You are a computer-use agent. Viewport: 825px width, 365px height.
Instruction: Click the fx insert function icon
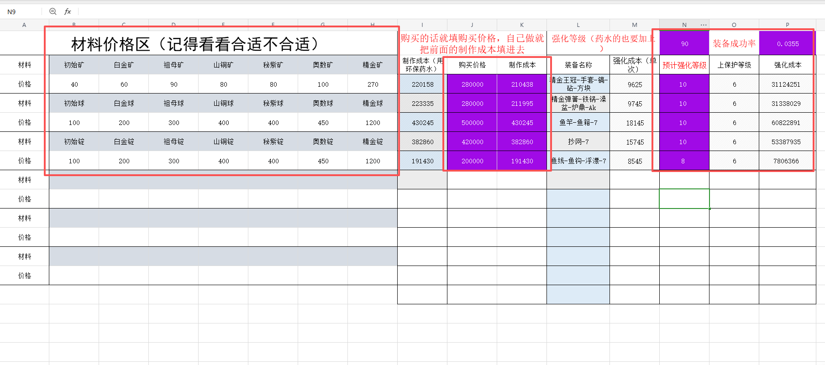(68, 11)
